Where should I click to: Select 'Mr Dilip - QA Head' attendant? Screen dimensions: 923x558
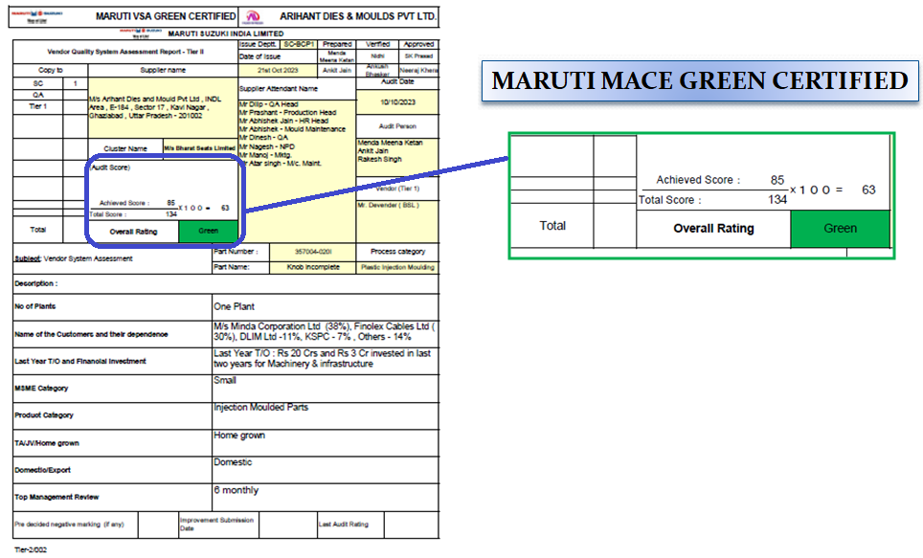(268, 104)
